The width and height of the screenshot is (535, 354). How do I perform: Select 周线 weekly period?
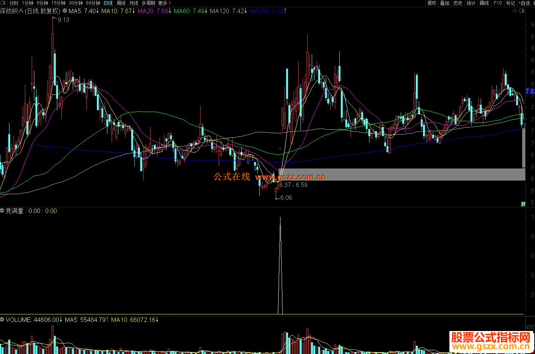121,3
